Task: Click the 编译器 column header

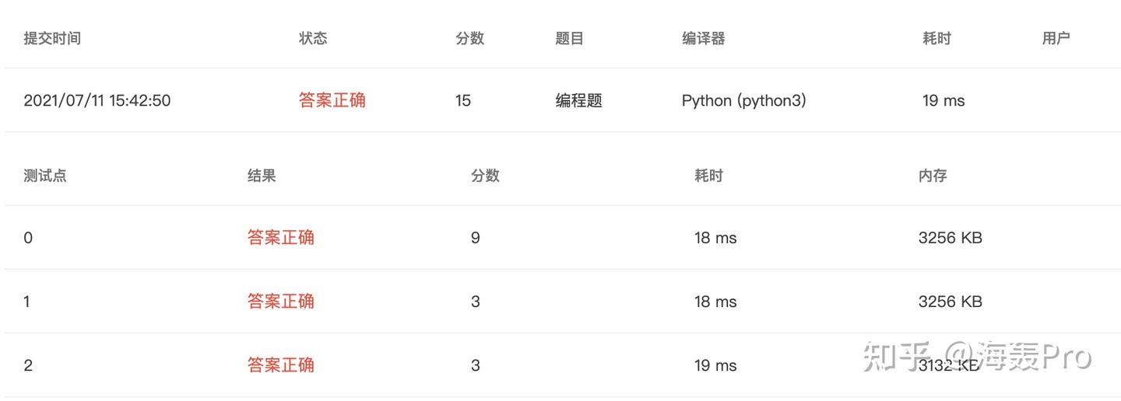Action: click(x=704, y=38)
